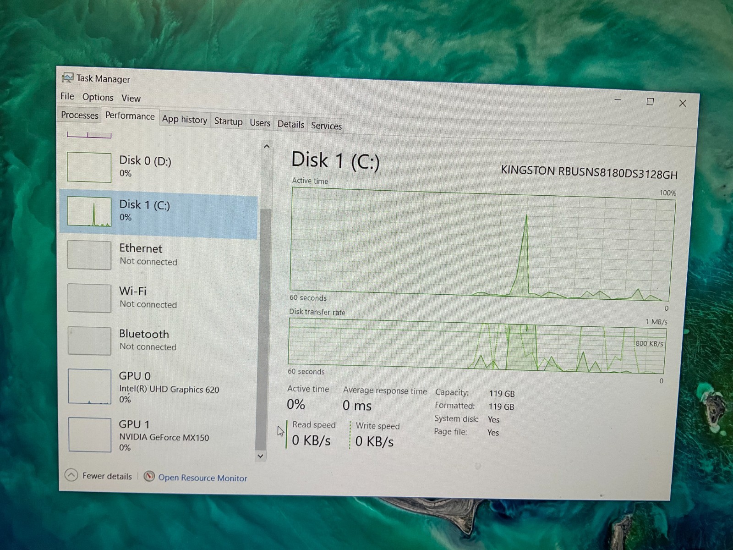This screenshot has width=733, height=550.
Task: Select GPU 1 NVIDIA GeForce MX150
Action: coord(159,434)
